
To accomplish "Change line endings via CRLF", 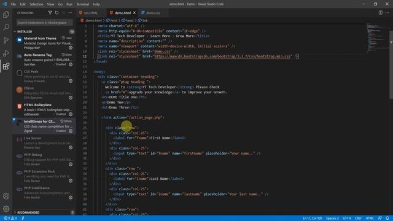I will click(358, 219).
